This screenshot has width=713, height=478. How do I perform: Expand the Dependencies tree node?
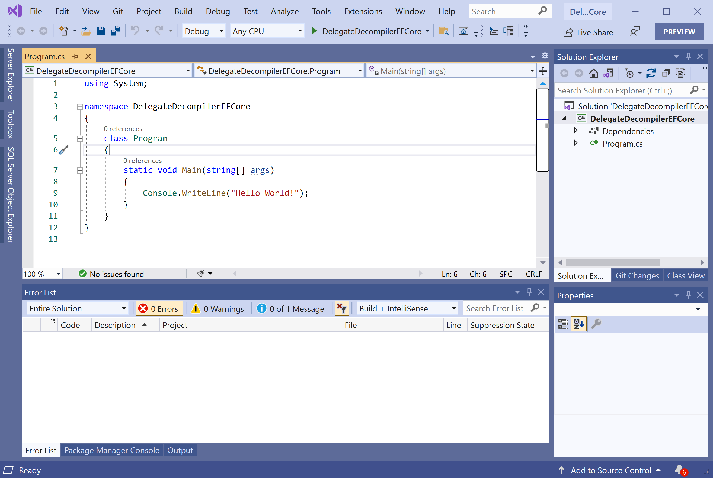tap(575, 131)
